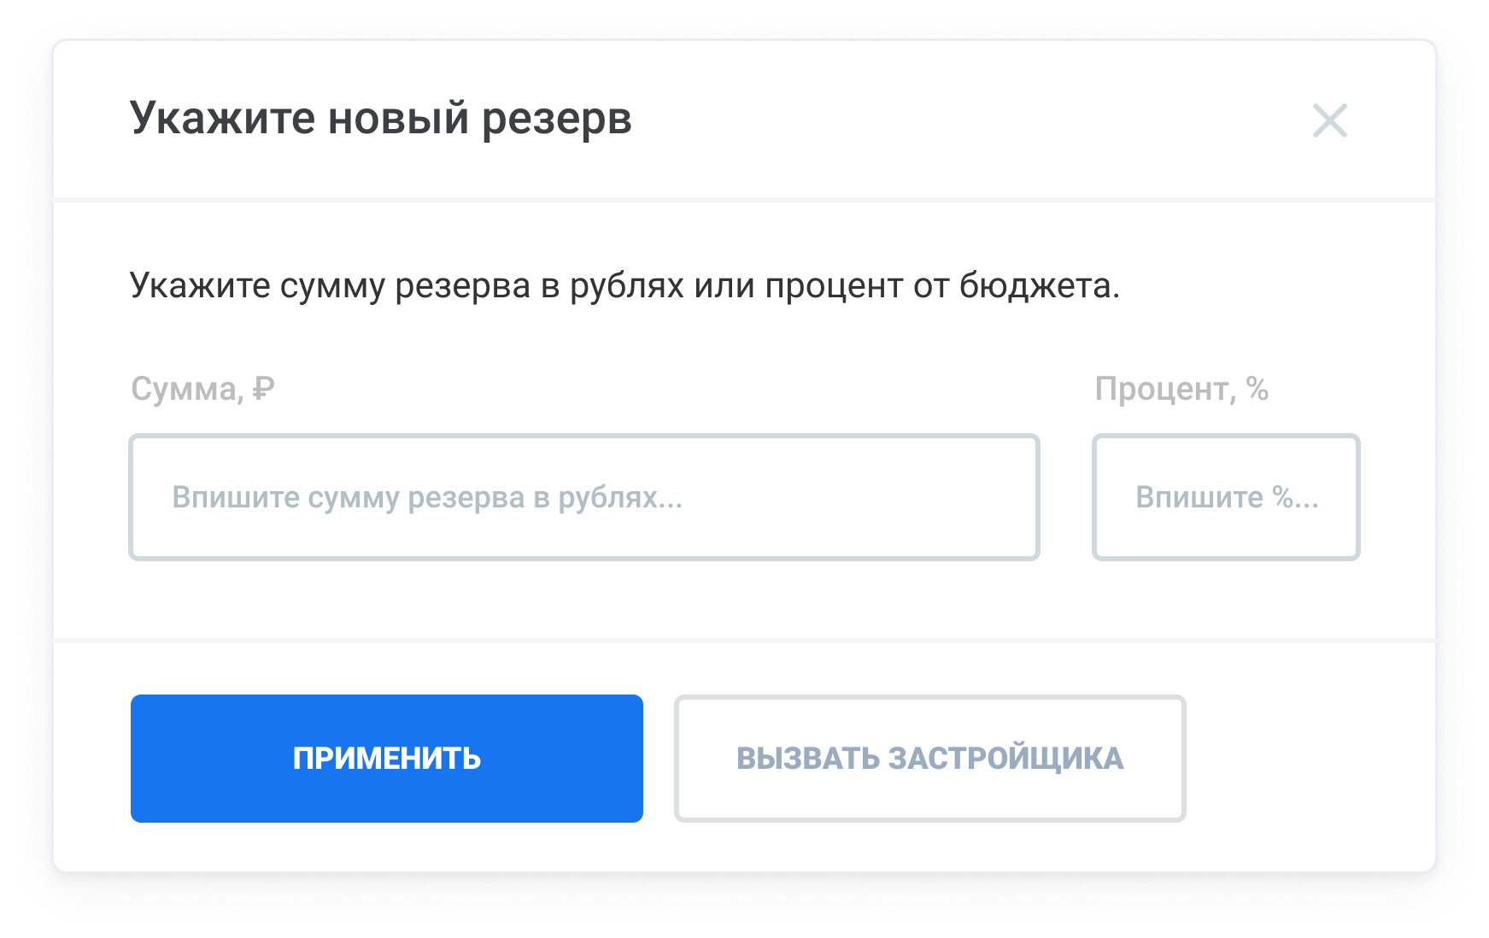Focus the percent input field
The width and height of the screenshot is (1489, 938).
pyautogui.click(x=1225, y=497)
